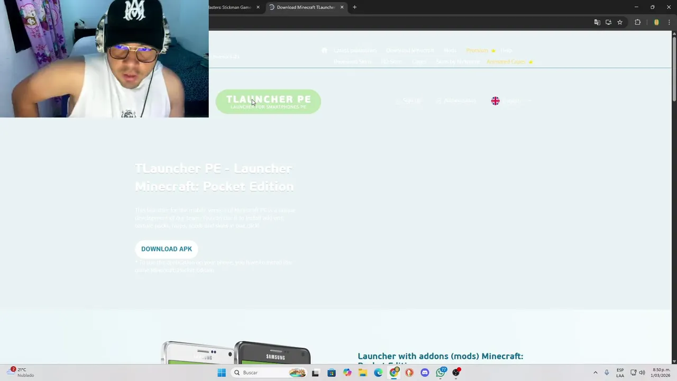
Task: Open the Capes menu link
Action: click(419, 61)
